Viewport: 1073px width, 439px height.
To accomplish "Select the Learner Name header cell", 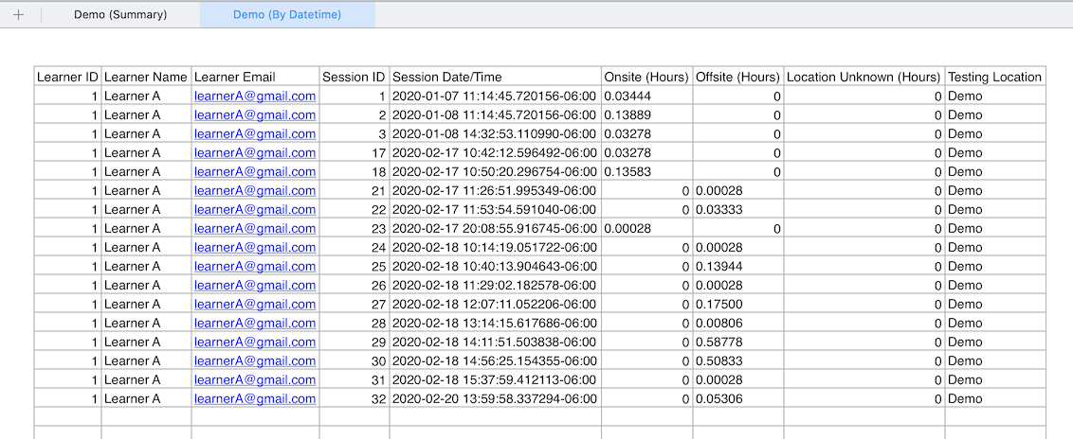I will click(x=146, y=77).
